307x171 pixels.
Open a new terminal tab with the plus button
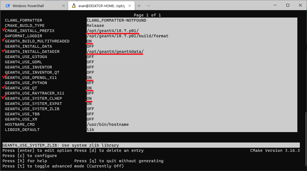139,6
